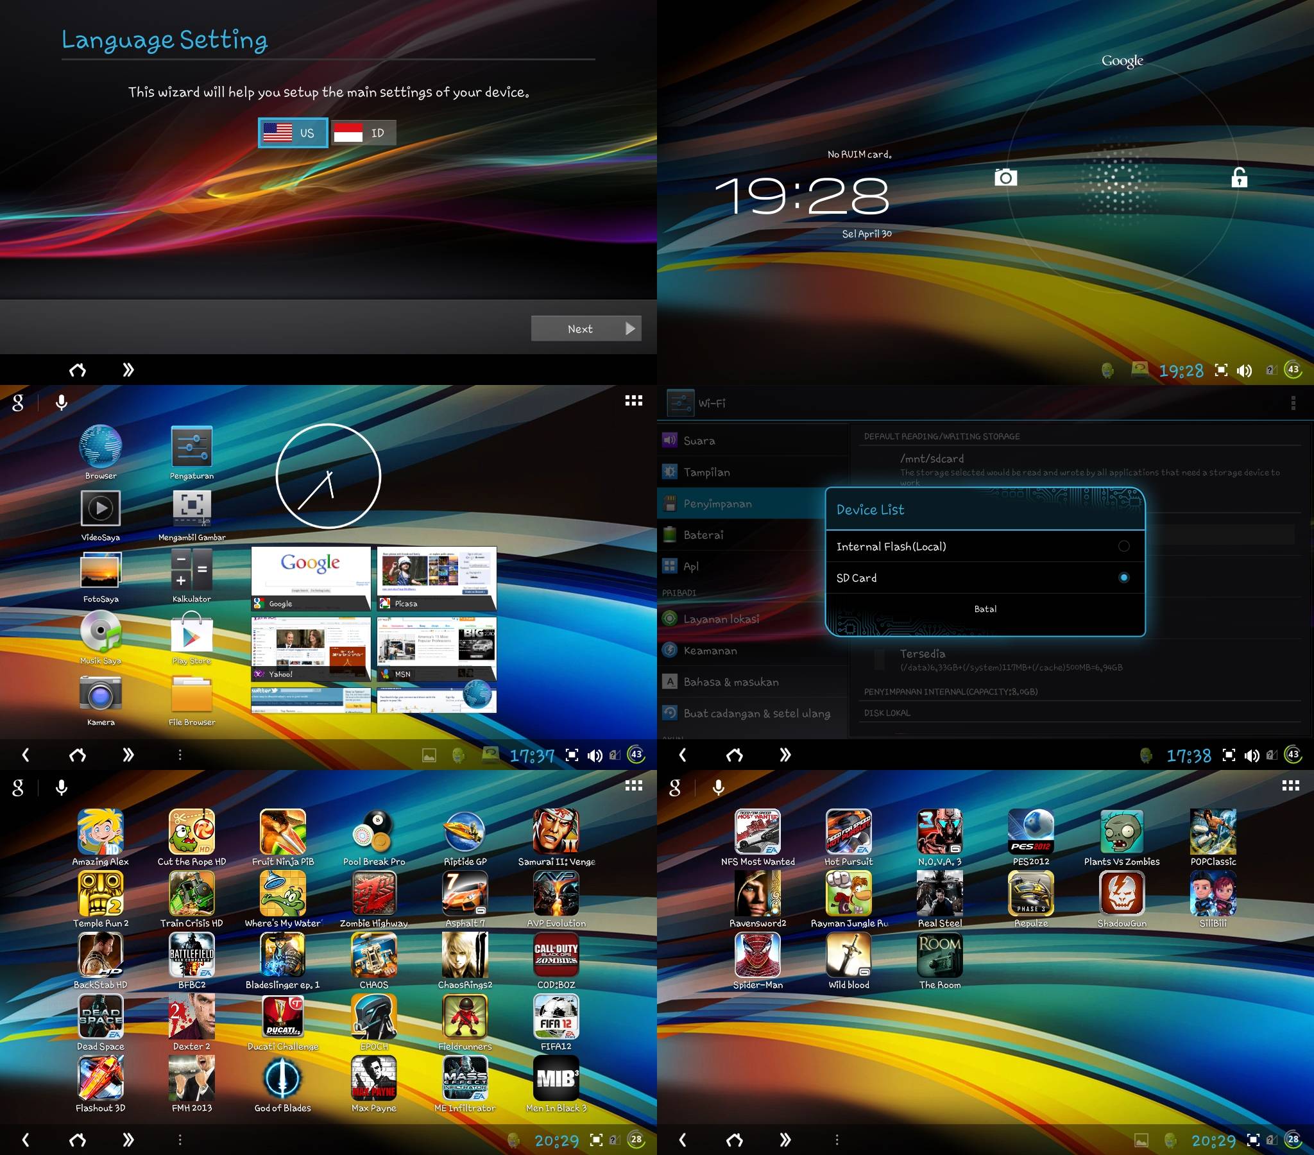Open Tampilan in settings sidebar

753,472
